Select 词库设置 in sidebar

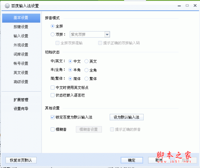click(21, 54)
